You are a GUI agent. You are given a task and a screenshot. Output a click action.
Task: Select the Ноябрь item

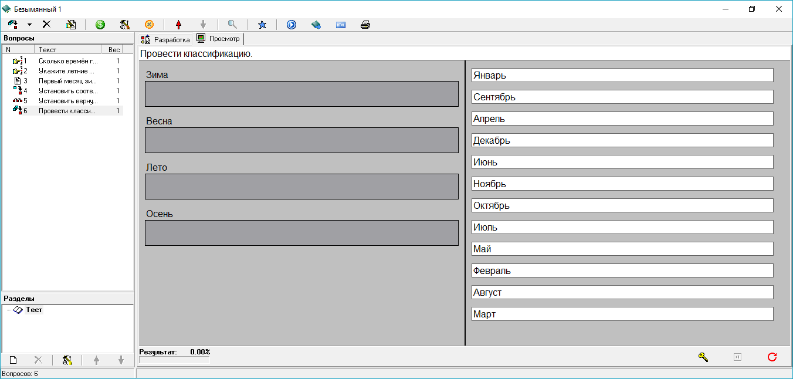pyautogui.click(x=622, y=184)
